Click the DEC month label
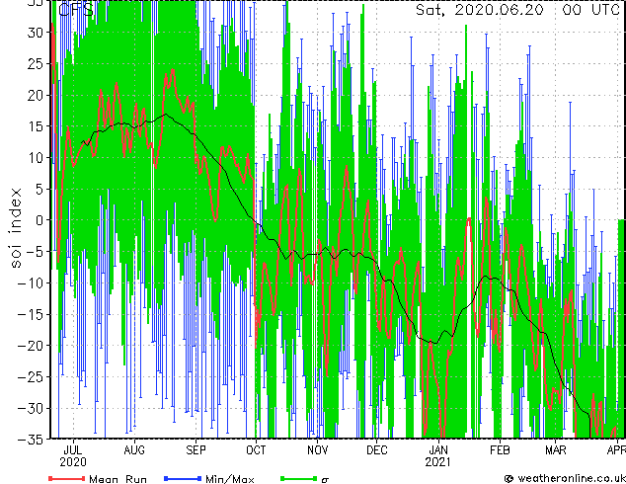The height and width of the screenshot is (484, 626). coord(377,450)
